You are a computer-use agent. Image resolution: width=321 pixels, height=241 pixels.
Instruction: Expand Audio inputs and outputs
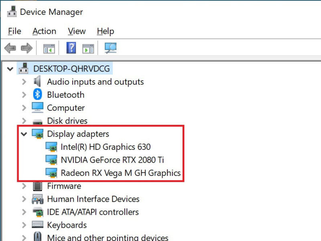tap(24, 82)
